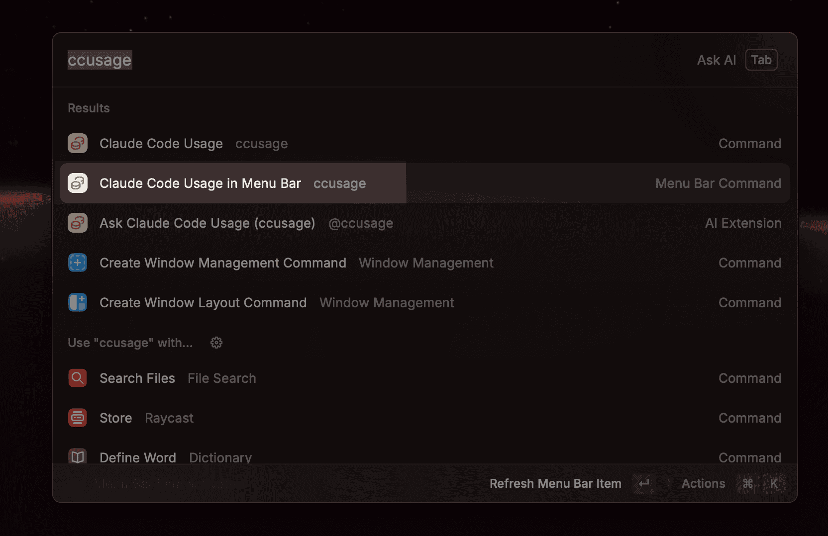
Task: Click the return key badge beside Refresh Menu Bar Item
Action: click(644, 483)
